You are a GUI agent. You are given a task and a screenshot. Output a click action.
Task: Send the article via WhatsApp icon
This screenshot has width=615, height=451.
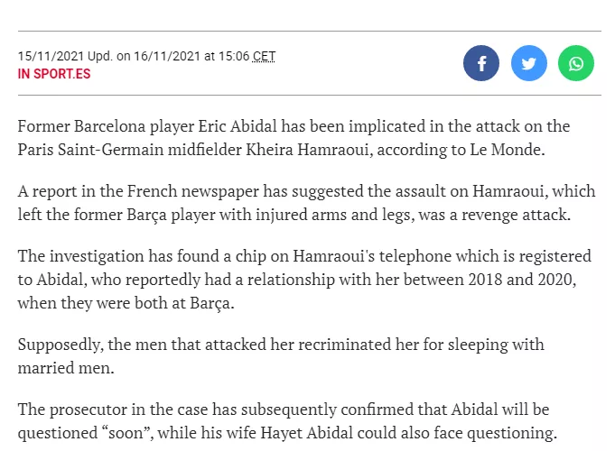pyautogui.click(x=576, y=63)
